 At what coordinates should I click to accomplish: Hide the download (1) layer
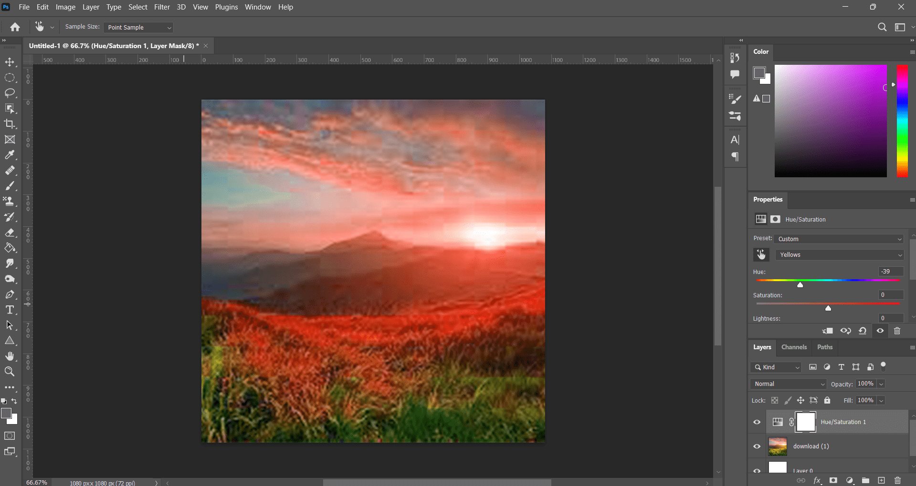point(757,446)
